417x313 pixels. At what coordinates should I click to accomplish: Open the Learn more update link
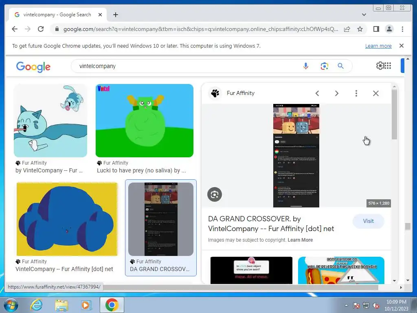(378, 46)
